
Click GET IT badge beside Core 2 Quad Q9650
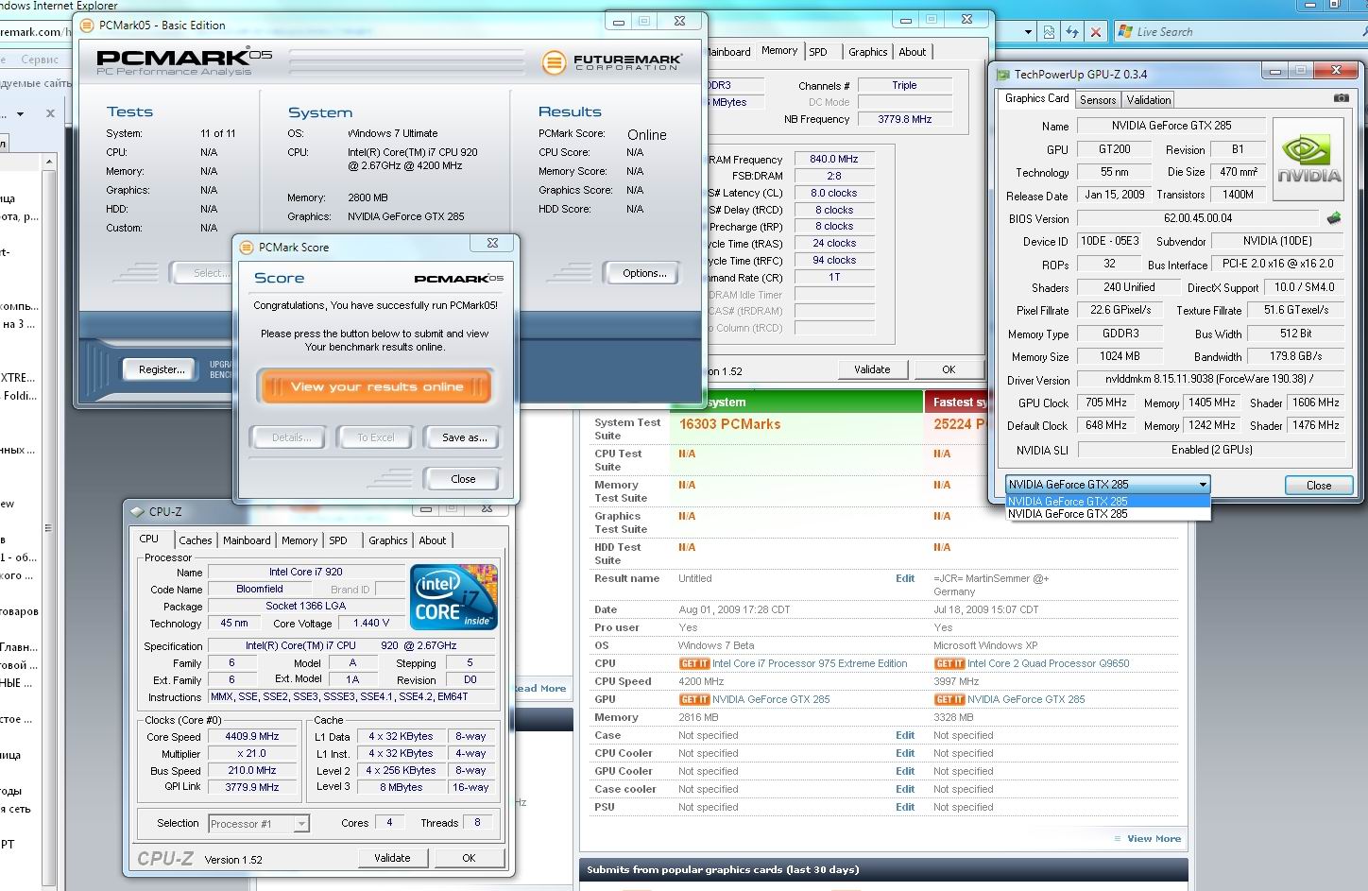click(x=949, y=663)
